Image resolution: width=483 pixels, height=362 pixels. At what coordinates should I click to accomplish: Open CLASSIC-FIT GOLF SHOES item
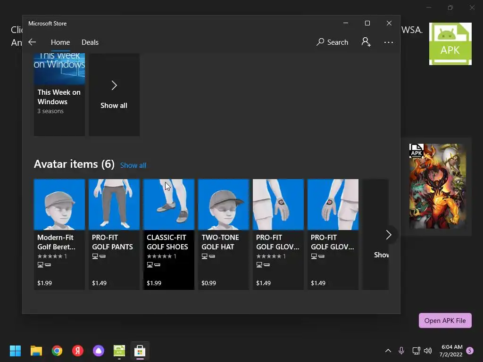[169, 234]
